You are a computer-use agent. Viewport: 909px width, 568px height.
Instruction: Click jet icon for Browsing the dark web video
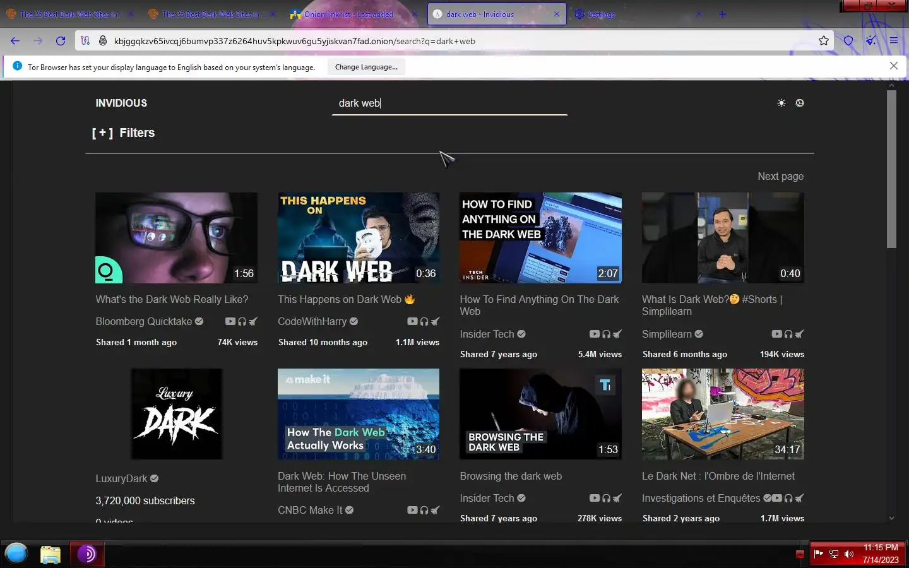pos(617,498)
